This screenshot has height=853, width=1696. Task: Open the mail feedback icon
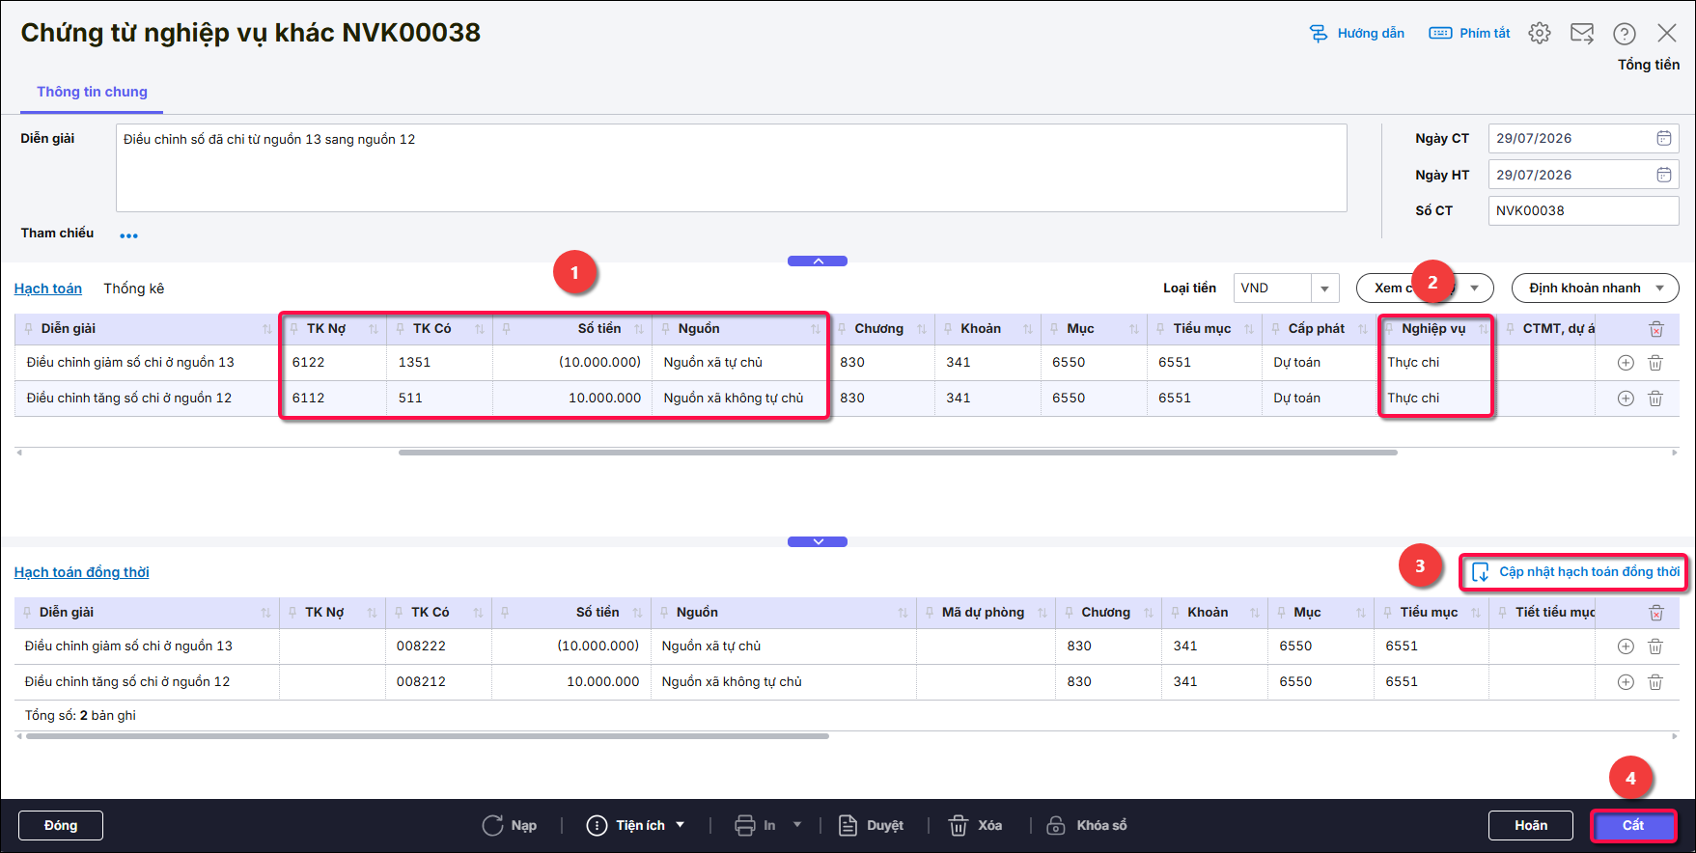1582,34
